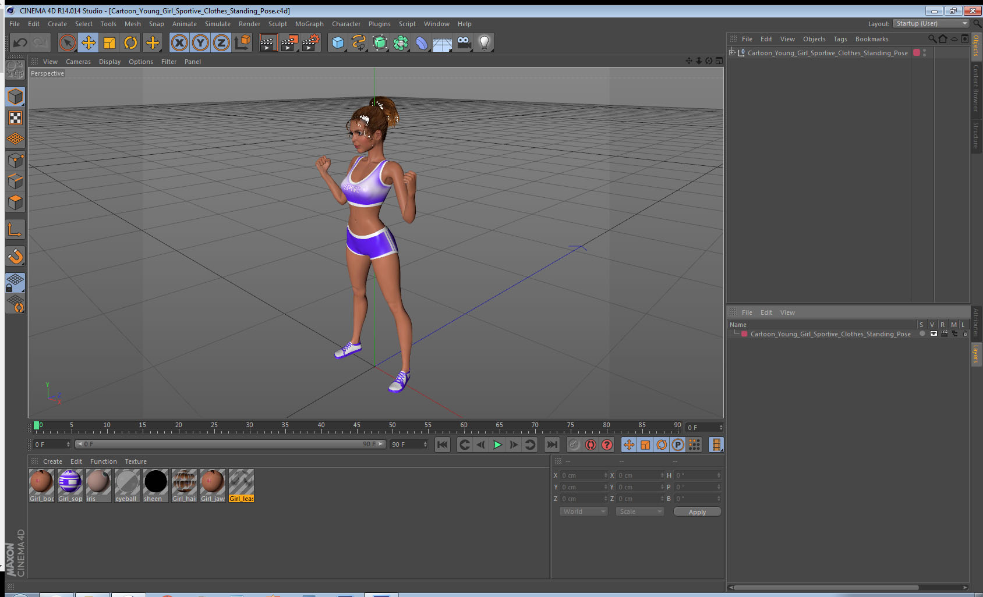983x597 pixels.
Task: Go to start of animation
Action: point(443,445)
